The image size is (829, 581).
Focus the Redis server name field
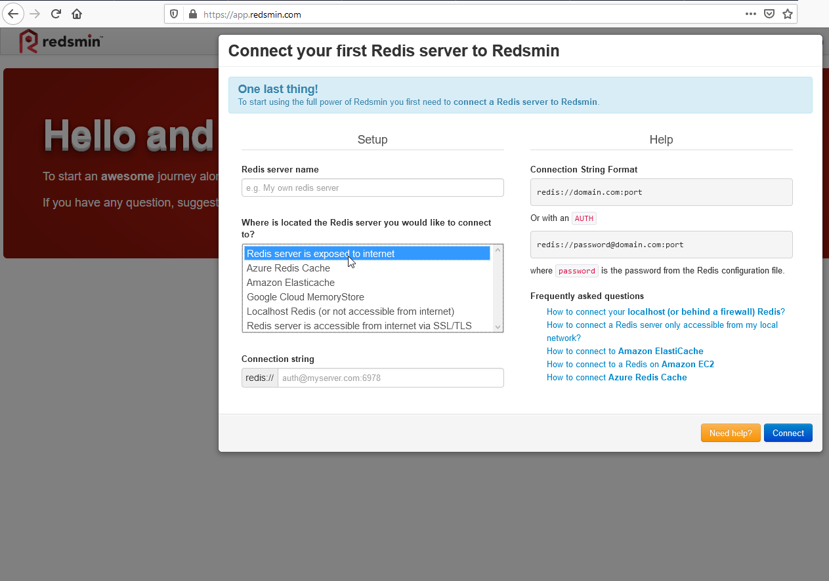372,188
